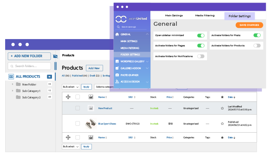271x155 pixels.
Task: Click the Access & Design paint icon
Action: (x=117, y=82)
